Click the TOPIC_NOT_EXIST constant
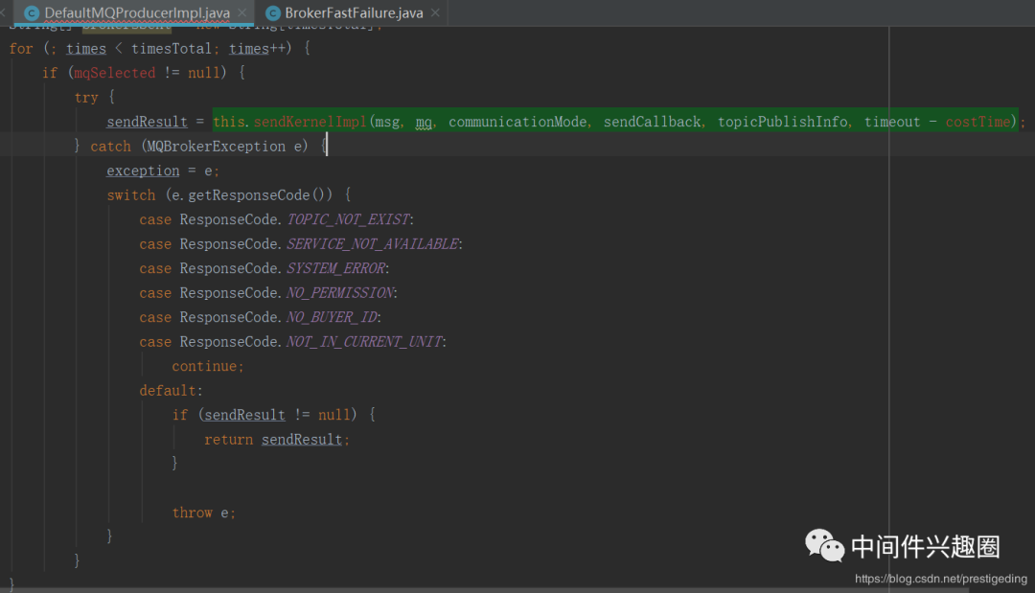This screenshot has height=593, width=1035. click(349, 219)
